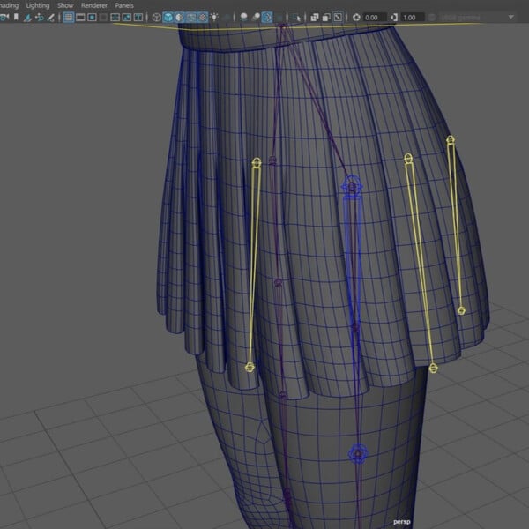Image resolution: width=529 pixels, height=529 pixels.
Task: Open the sRGB gamma view transform dropdown
Action: pos(477,18)
